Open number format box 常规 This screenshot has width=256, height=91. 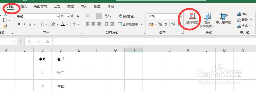point(165,16)
